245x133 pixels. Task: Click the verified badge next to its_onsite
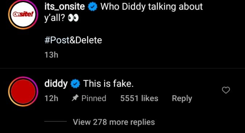tap(93, 7)
